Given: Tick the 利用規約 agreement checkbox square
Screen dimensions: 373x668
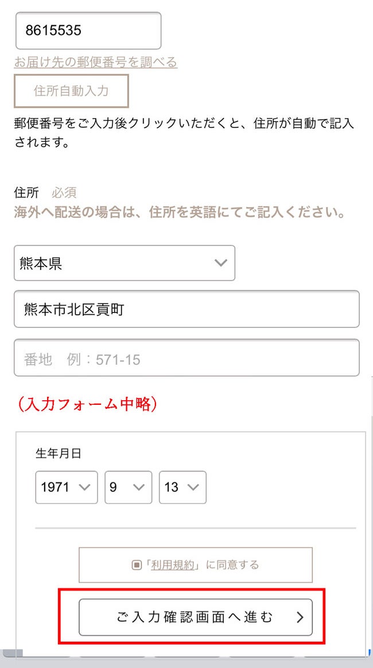Looking at the screenshot, I should [137, 565].
